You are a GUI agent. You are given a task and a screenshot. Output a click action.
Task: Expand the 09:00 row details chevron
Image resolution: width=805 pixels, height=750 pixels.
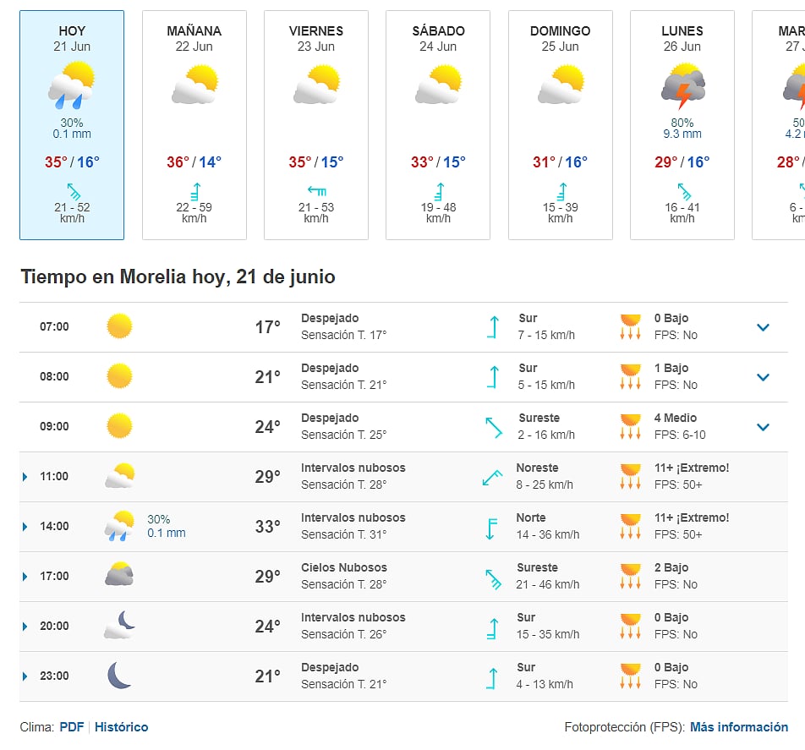(x=763, y=427)
